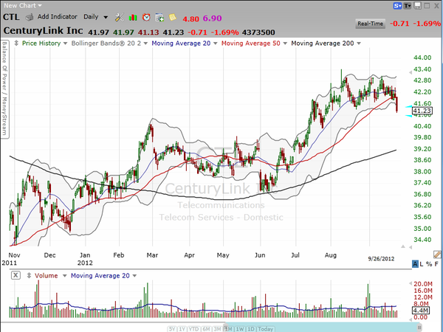The width and height of the screenshot is (443, 332).
Task: Click the 41.23 current price box
Action: pyautogui.click(x=422, y=111)
